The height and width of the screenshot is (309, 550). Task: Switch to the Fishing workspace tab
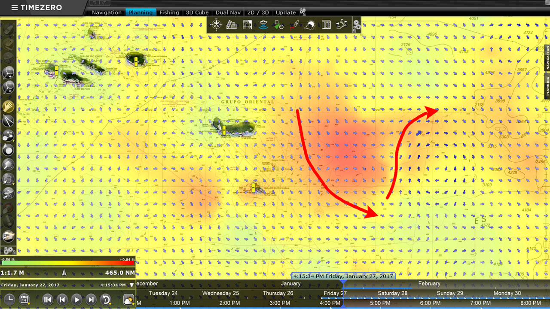(169, 12)
